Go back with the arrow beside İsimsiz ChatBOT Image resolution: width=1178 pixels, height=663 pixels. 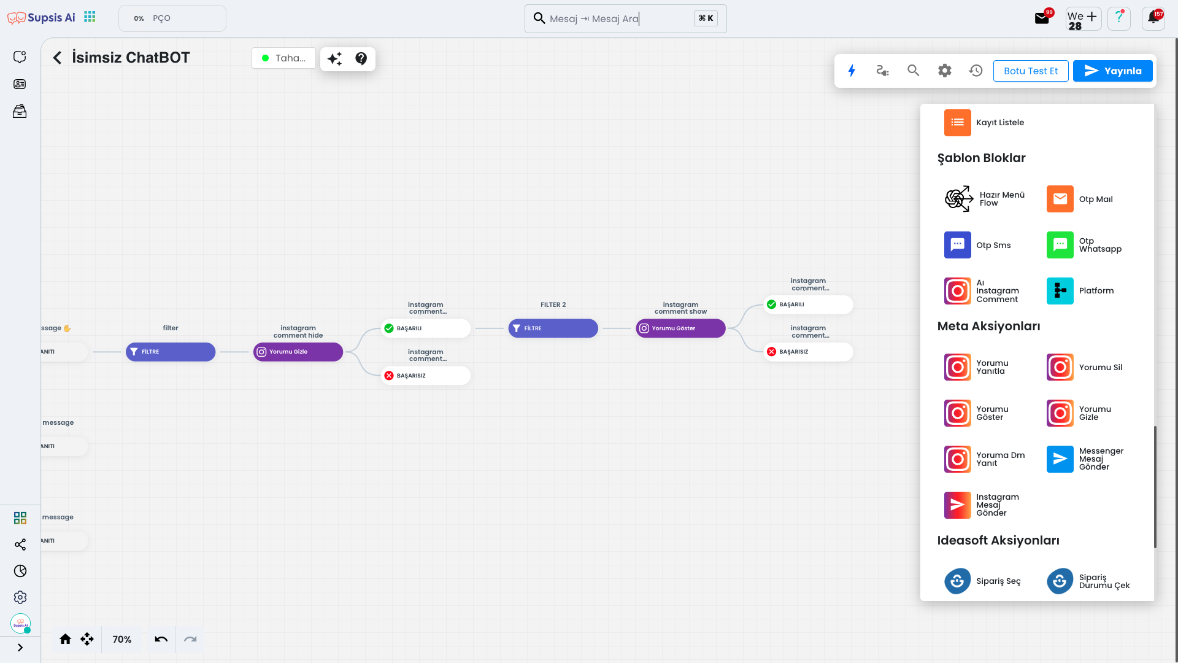pyautogui.click(x=57, y=58)
